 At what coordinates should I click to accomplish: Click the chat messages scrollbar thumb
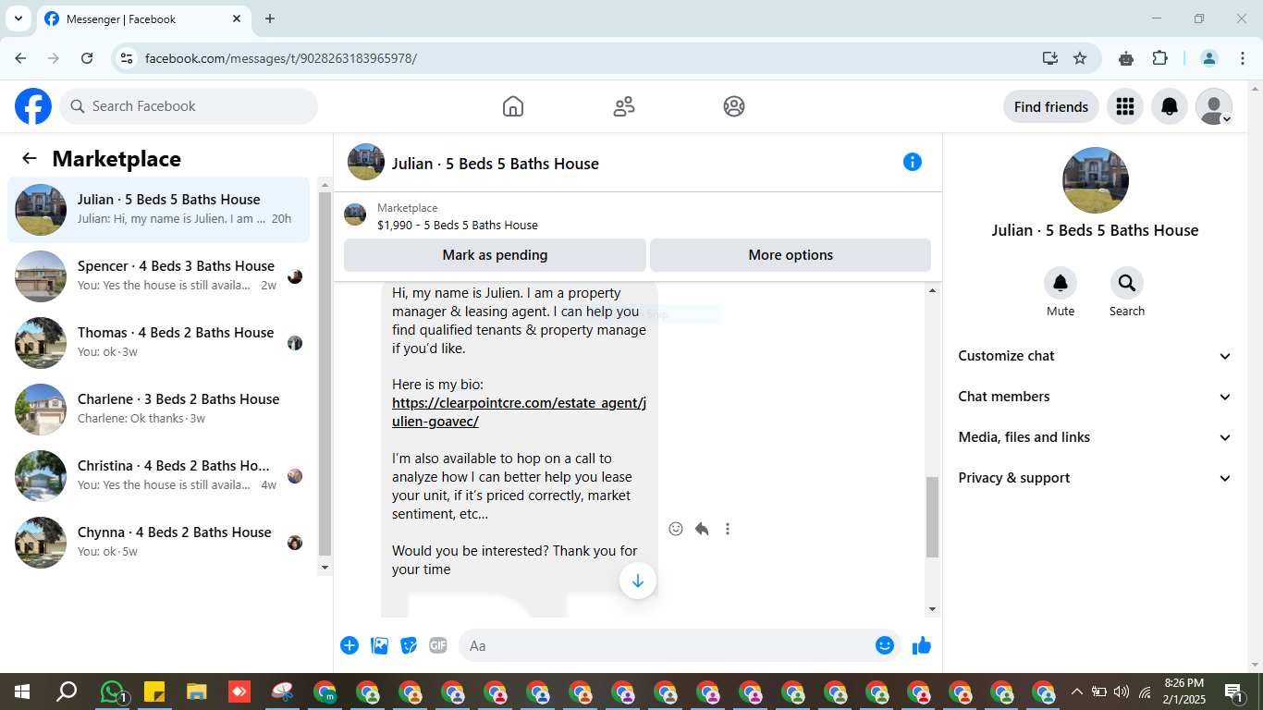click(932, 517)
